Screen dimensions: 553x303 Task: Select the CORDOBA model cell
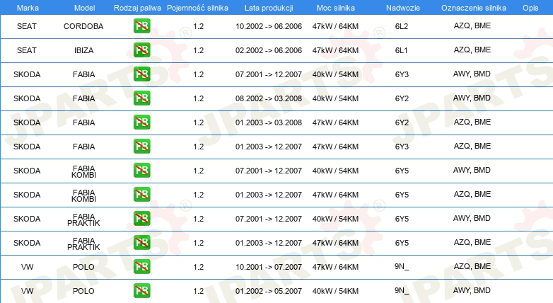(83, 26)
